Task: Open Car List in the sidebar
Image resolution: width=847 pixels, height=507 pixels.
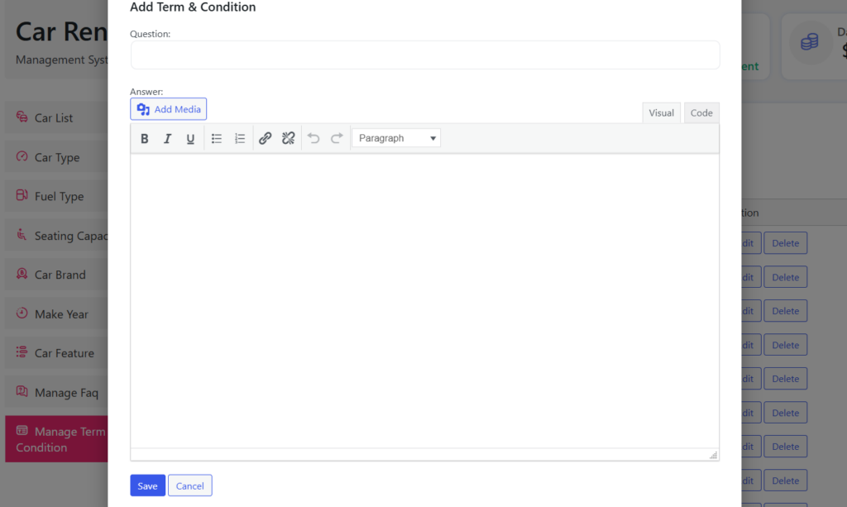Action: click(x=56, y=117)
